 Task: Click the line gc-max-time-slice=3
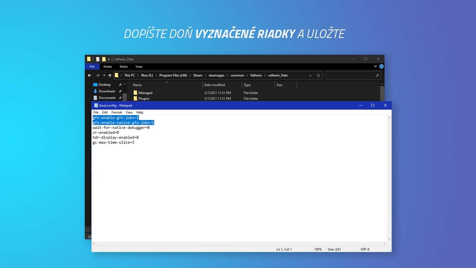pos(113,142)
